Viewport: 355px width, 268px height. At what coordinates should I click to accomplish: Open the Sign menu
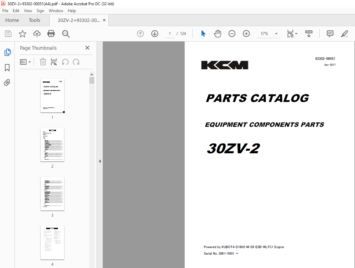[40, 11]
